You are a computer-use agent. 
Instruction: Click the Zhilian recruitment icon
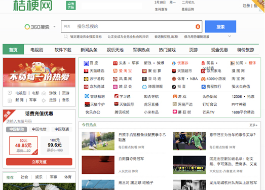(87, 96)
